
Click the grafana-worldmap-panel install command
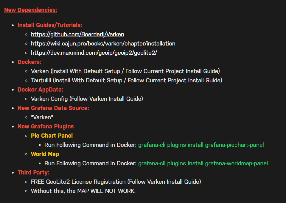tap(203, 163)
